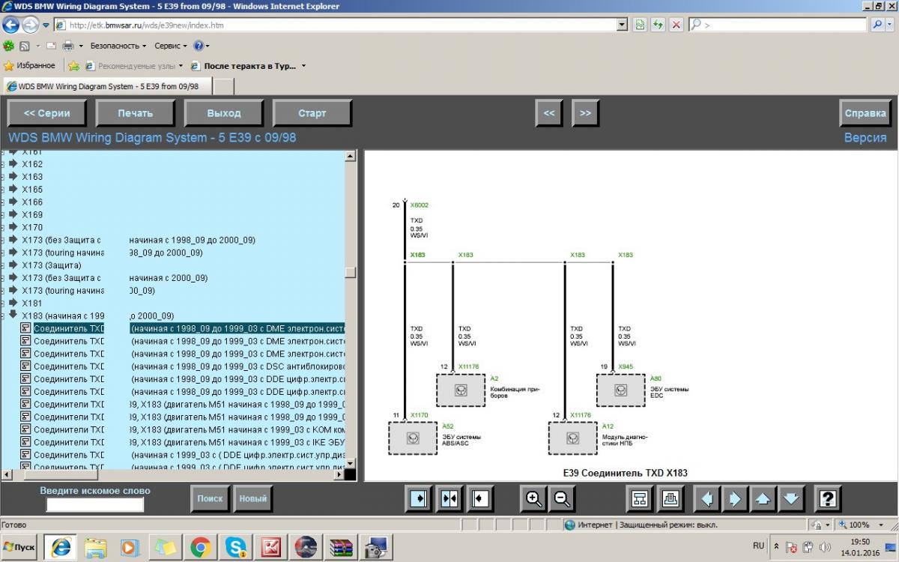
Task: Open Skype from the Windows taskbar
Action: (x=235, y=548)
